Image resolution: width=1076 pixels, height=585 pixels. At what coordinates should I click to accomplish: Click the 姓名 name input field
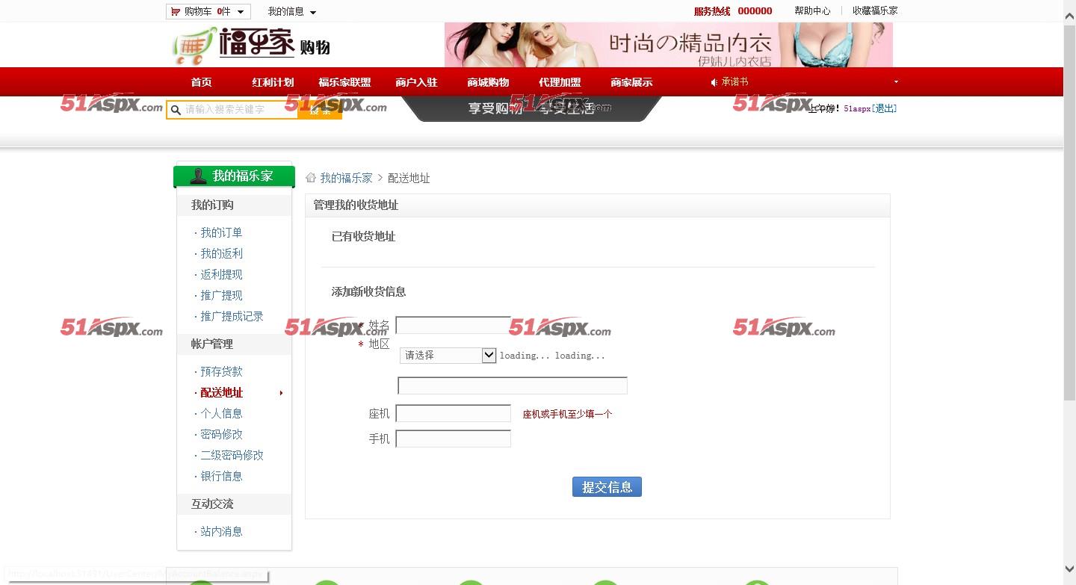click(453, 325)
